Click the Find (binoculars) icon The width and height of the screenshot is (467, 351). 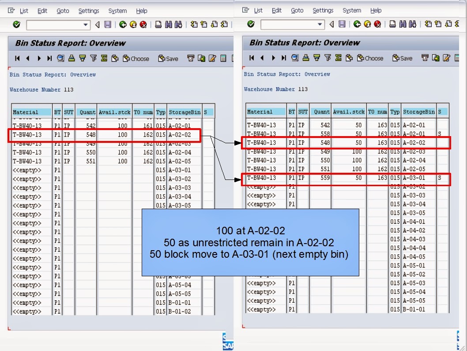169,24
